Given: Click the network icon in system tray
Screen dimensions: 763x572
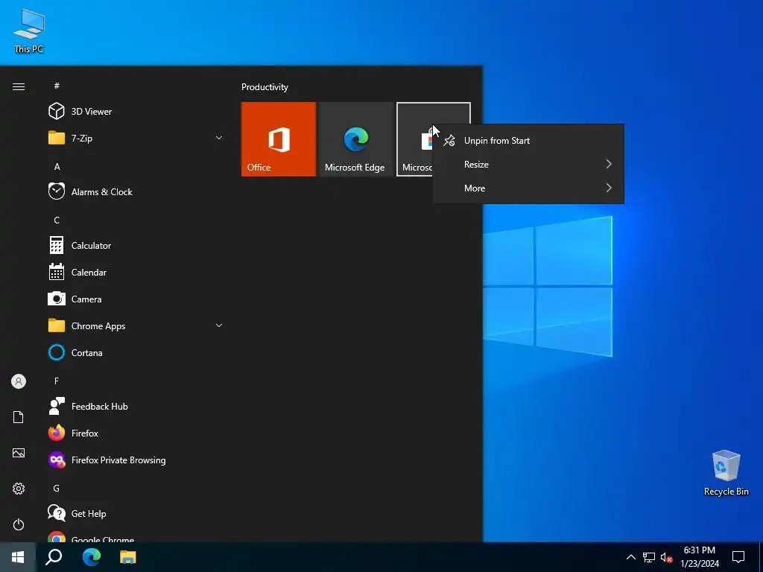Looking at the screenshot, I should [649, 557].
